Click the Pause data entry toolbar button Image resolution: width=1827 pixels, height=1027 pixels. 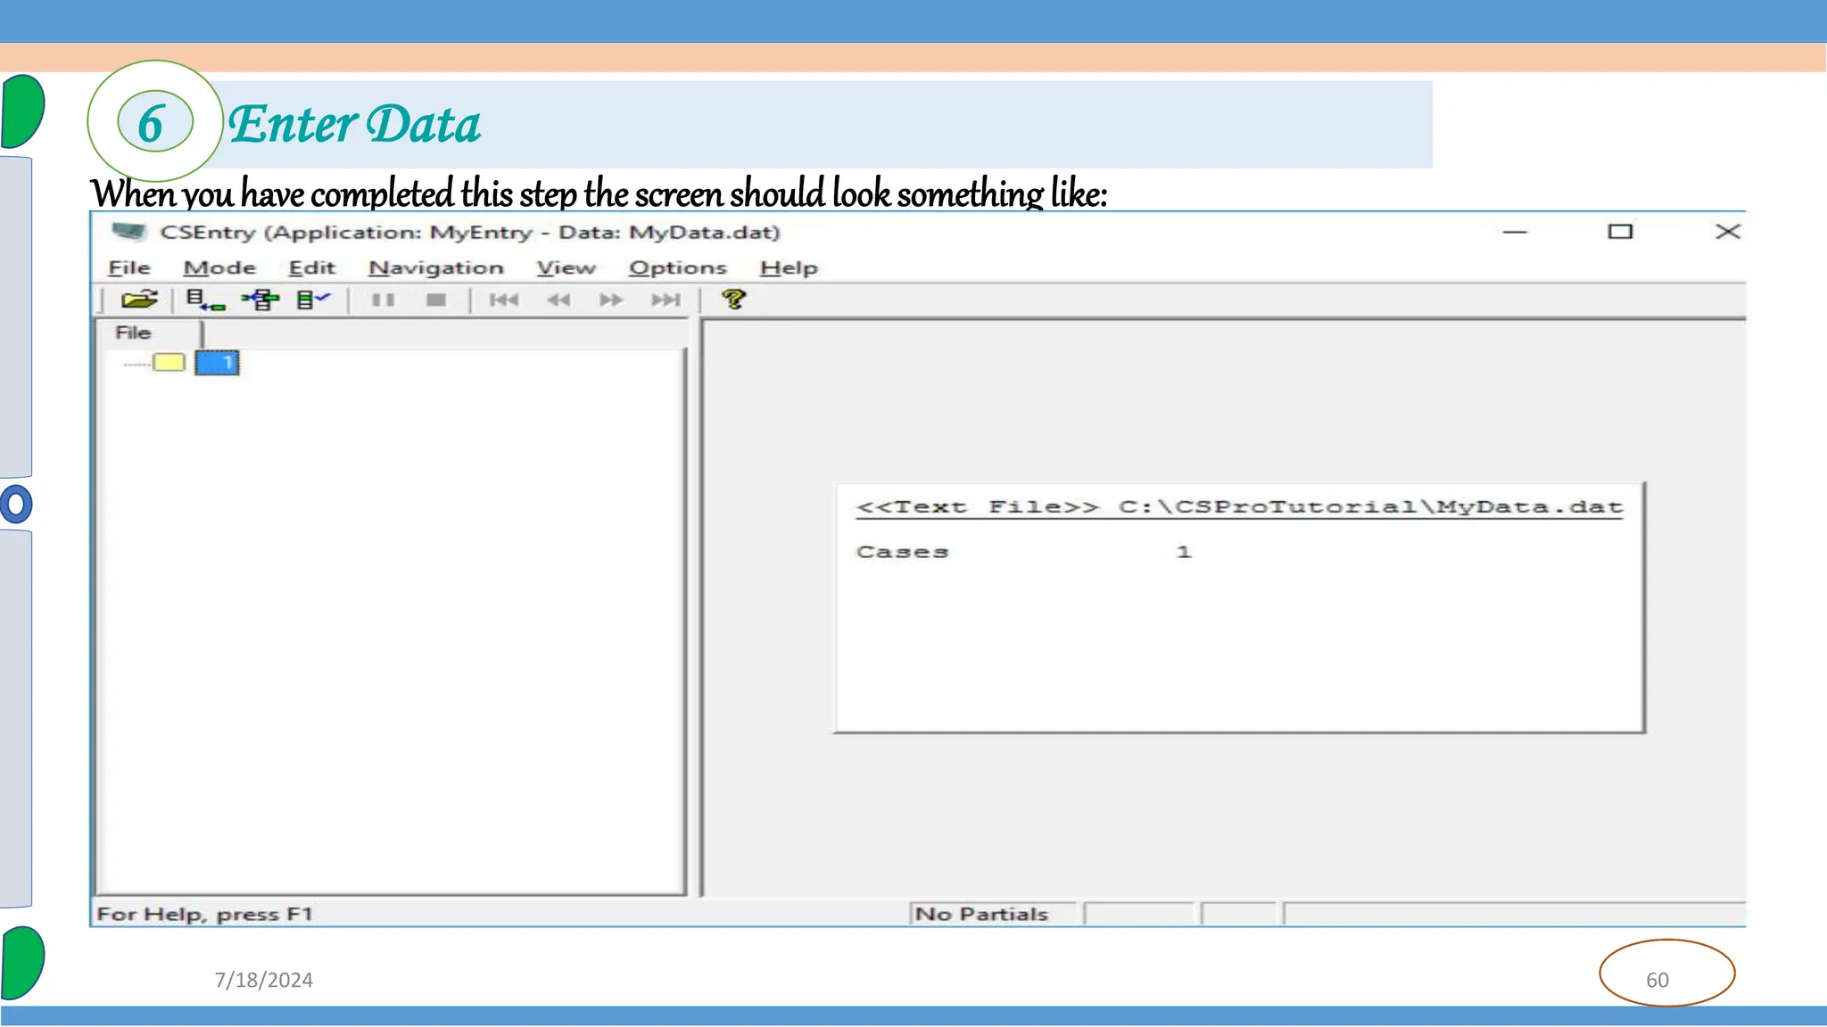click(x=384, y=300)
